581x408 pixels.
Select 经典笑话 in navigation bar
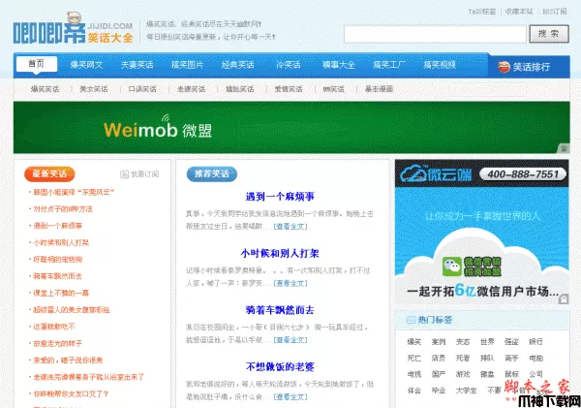tap(238, 65)
